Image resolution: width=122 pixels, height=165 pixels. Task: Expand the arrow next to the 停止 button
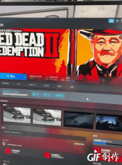[25, 77]
